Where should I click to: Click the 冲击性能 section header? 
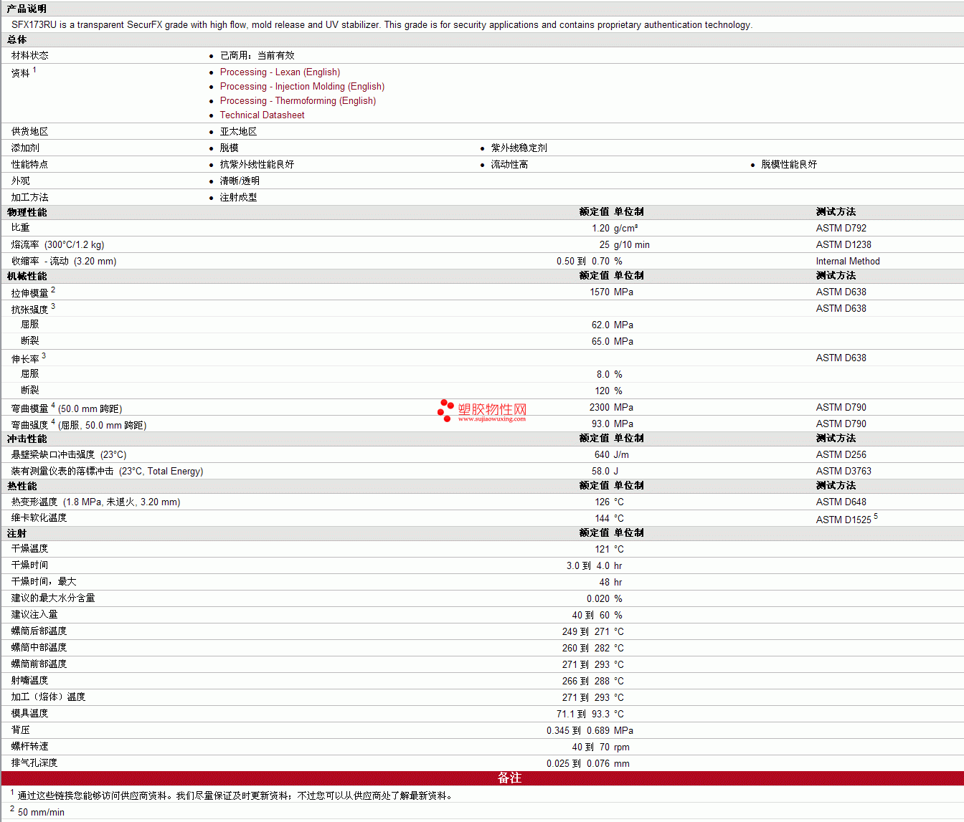[x=27, y=439]
